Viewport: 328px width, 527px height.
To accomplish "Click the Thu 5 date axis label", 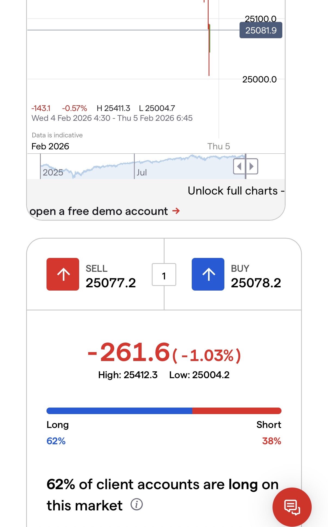I will [219, 146].
